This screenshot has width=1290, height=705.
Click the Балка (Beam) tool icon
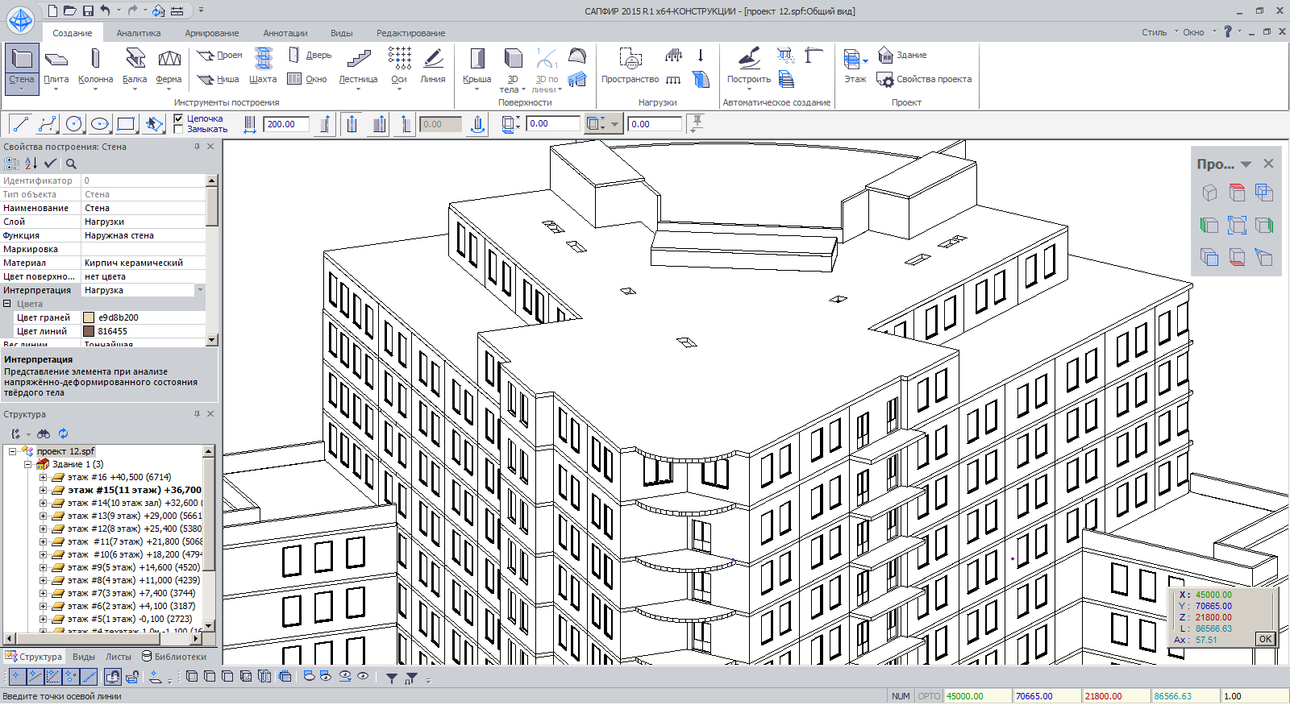[135, 59]
